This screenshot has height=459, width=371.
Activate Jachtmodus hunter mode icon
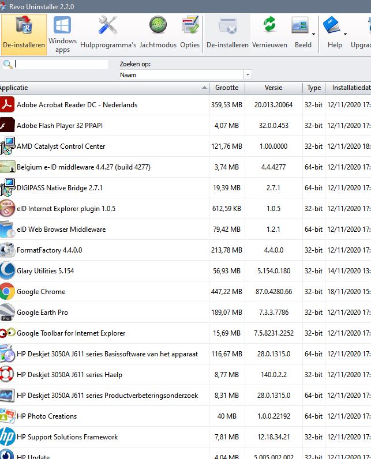coord(158,26)
